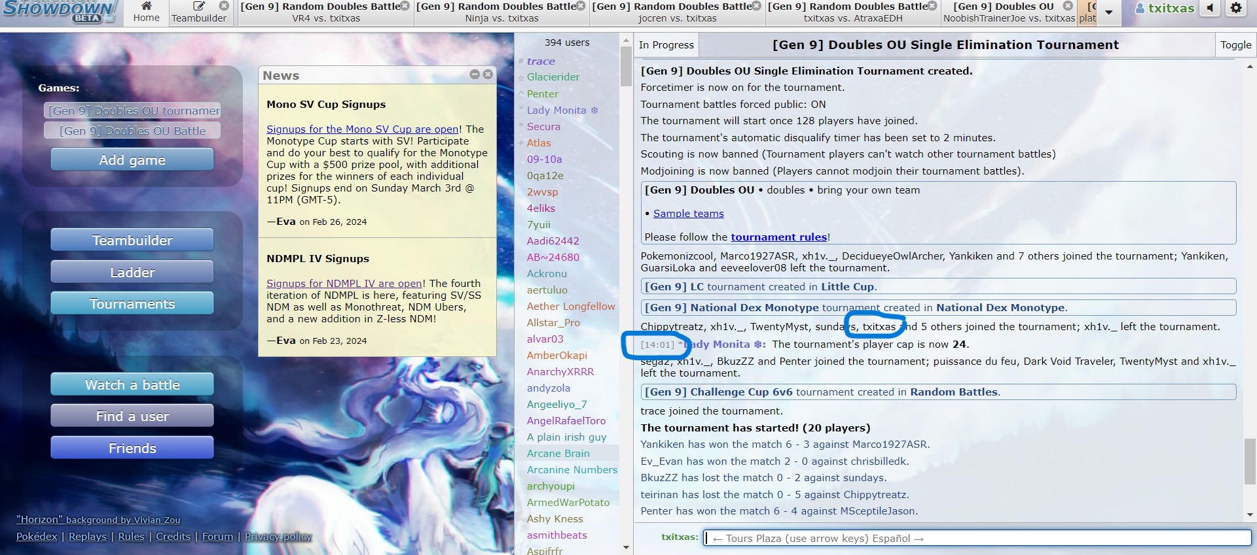Close the Teambuilder tab
Viewport: 1257px width, 555px height.
coord(224,6)
